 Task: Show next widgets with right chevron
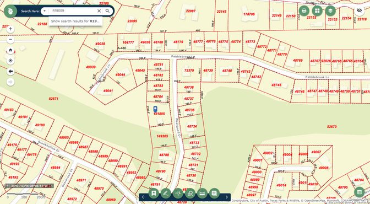(227, 197)
